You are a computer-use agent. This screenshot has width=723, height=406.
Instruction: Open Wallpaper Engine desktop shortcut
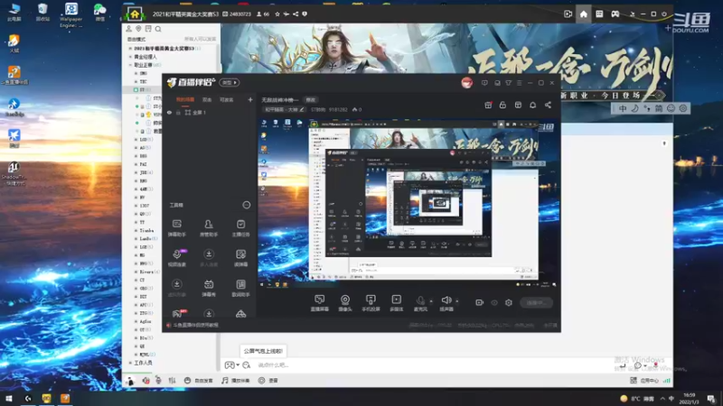[71, 14]
